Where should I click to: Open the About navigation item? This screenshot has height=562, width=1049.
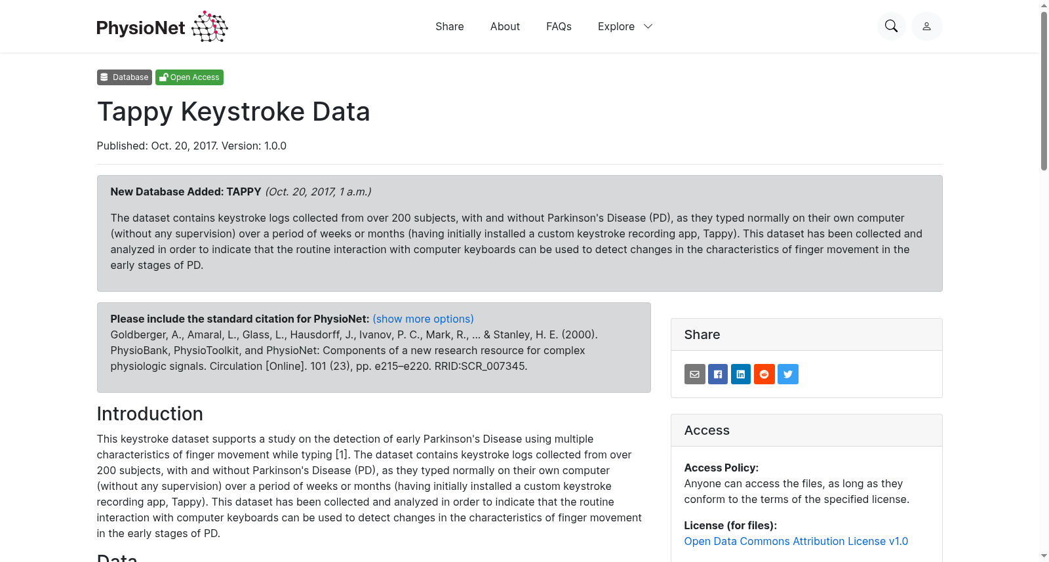point(505,26)
